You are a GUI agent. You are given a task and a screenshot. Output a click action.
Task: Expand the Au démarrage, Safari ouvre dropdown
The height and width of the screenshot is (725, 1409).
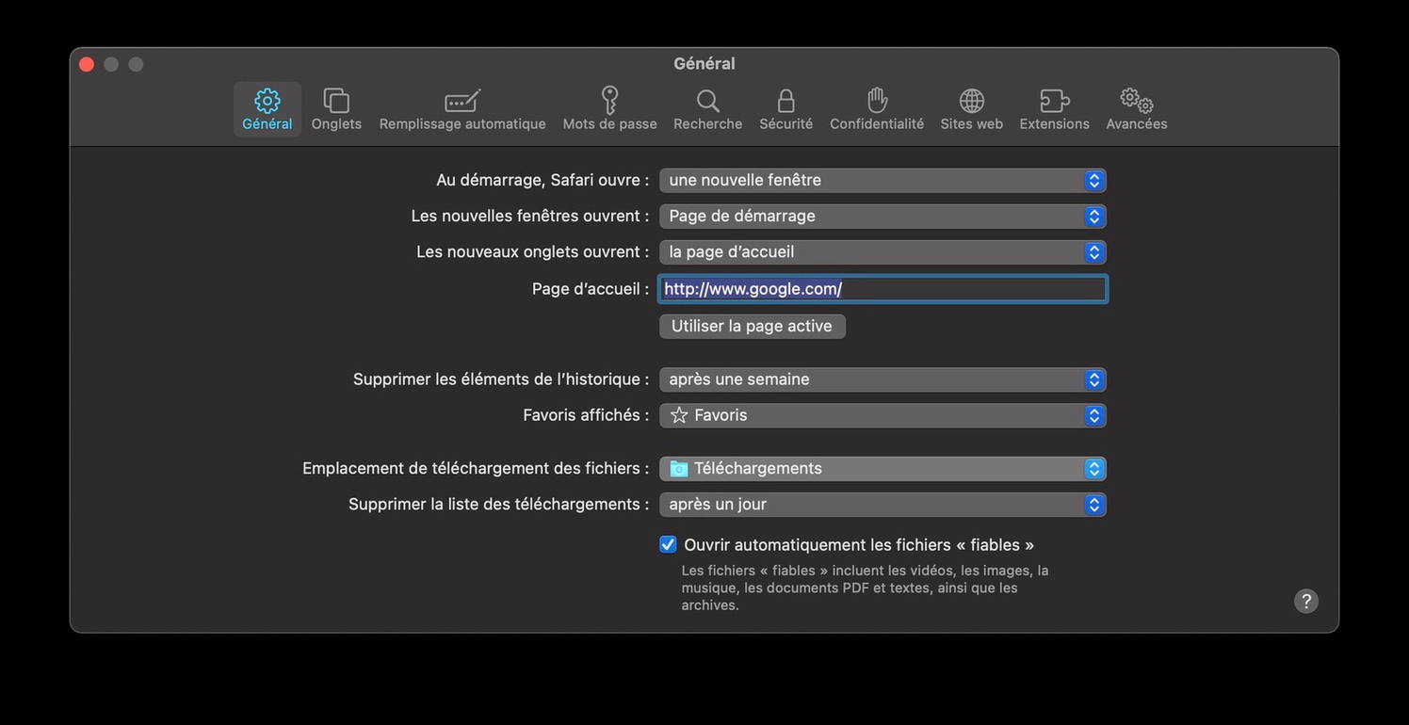(882, 180)
